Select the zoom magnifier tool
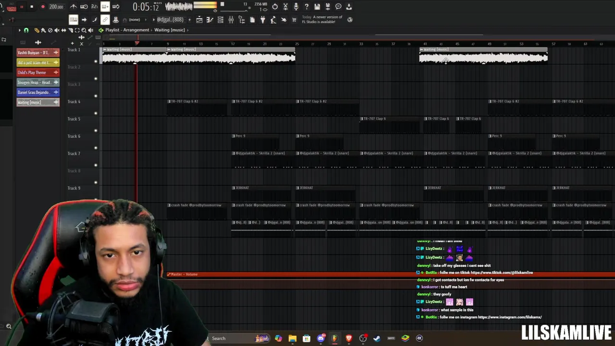The width and height of the screenshot is (615, 346). pyautogui.click(x=84, y=30)
